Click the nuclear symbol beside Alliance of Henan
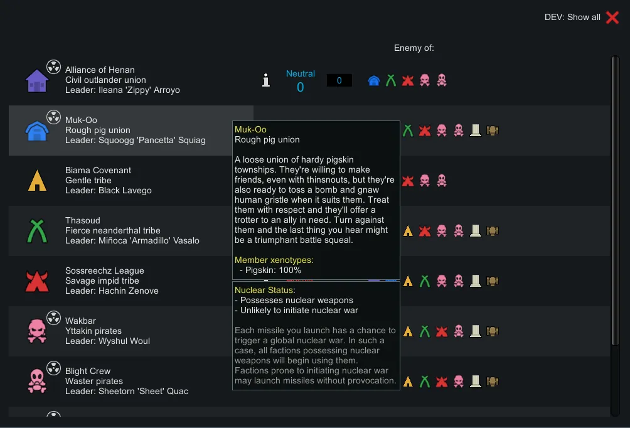Screen dimensions: 630x428 click(54, 66)
